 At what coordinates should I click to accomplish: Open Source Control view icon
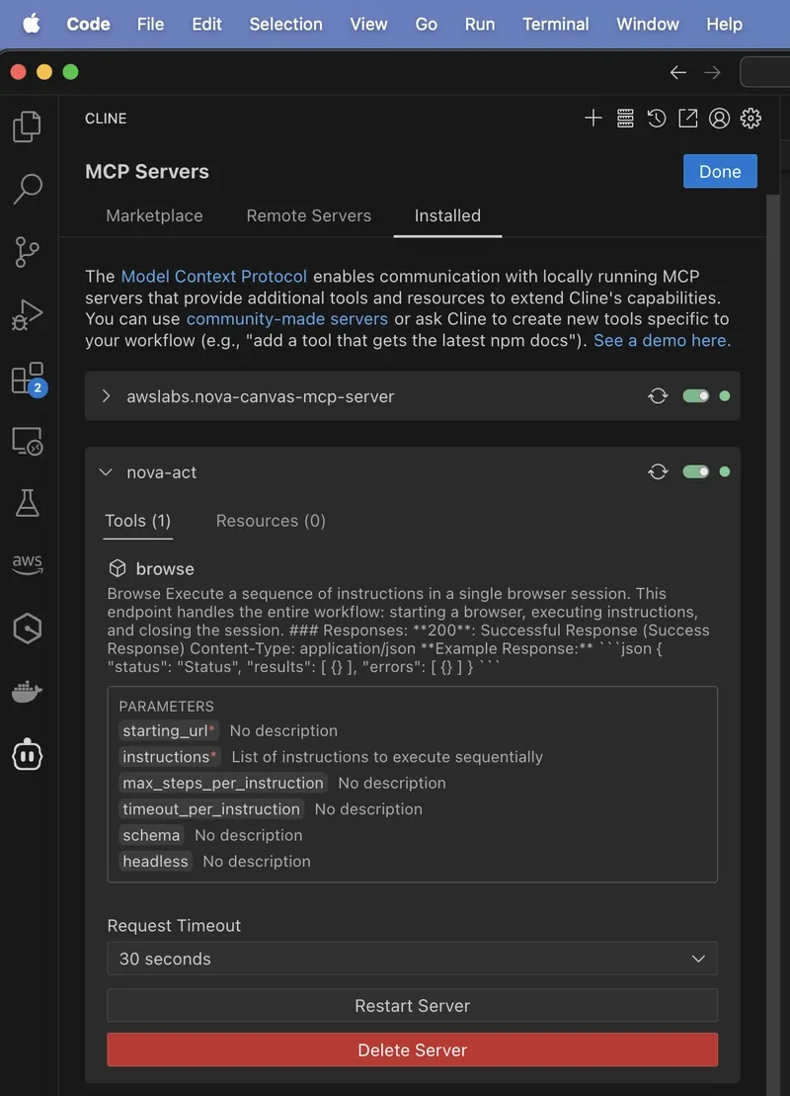tap(27, 252)
